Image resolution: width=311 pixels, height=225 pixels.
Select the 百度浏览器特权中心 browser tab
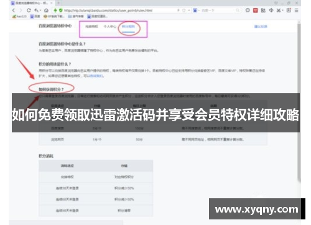[x=32, y=3]
